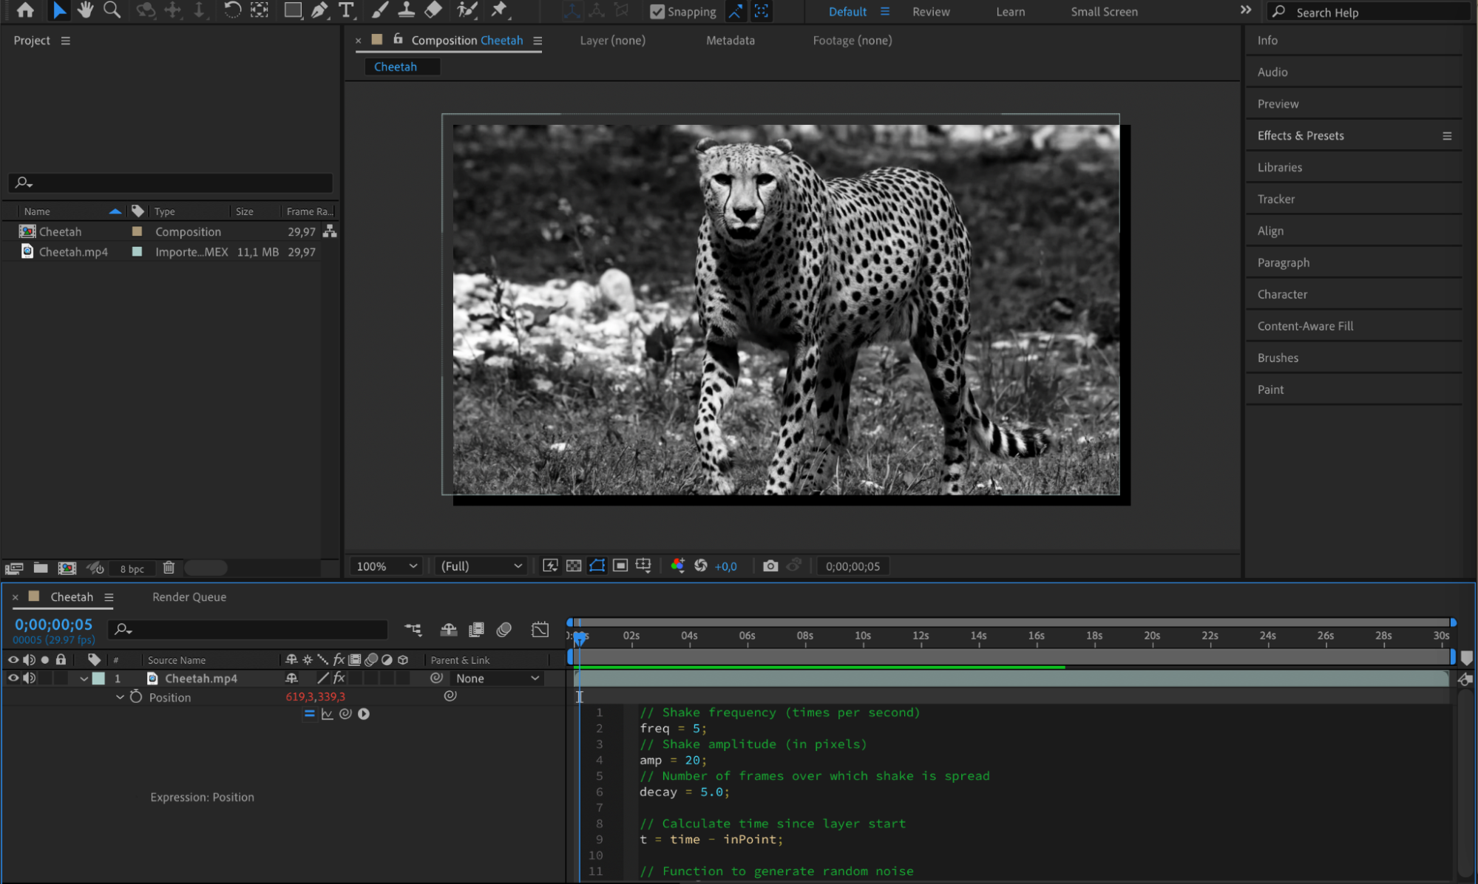Click the Delete trash icon in Project panel
1478x884 pixels.
coord(169,568)
